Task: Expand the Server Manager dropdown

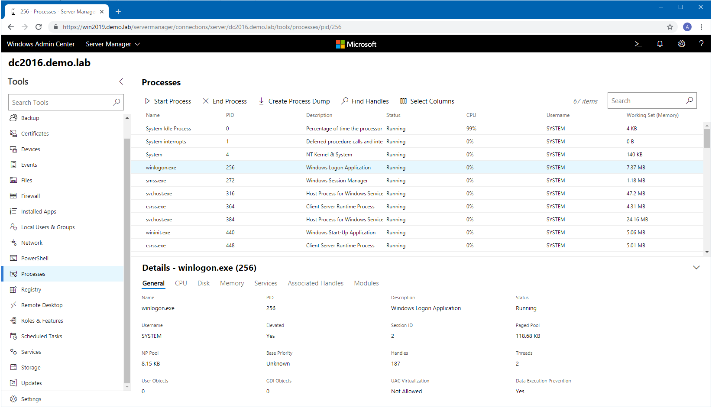Action: pos(113,44)
